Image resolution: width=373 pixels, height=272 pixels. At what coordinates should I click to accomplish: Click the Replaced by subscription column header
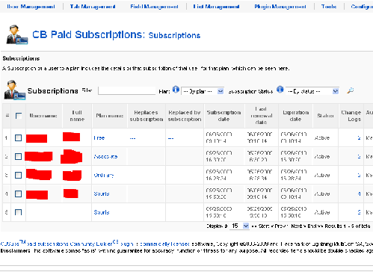pyautogui.click(x=185, y=116)
